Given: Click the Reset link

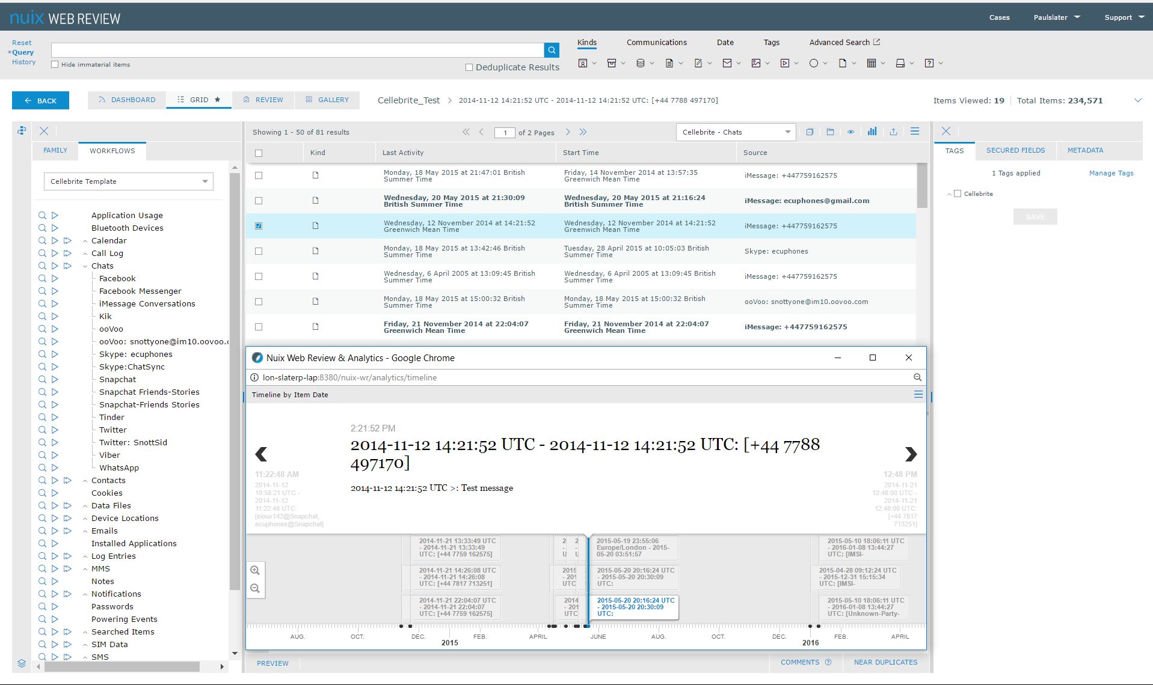Looking at the screenshot, I should click(22, 43).
